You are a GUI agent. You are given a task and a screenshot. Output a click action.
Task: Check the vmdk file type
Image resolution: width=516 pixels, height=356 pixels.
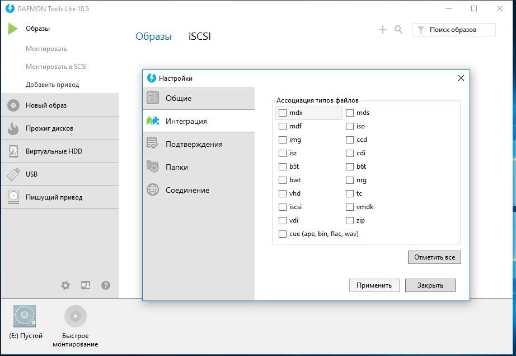coord(349,207)
